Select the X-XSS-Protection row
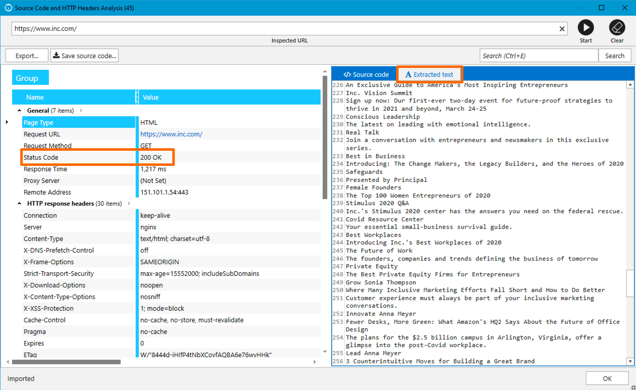 [x=171, y=308]
